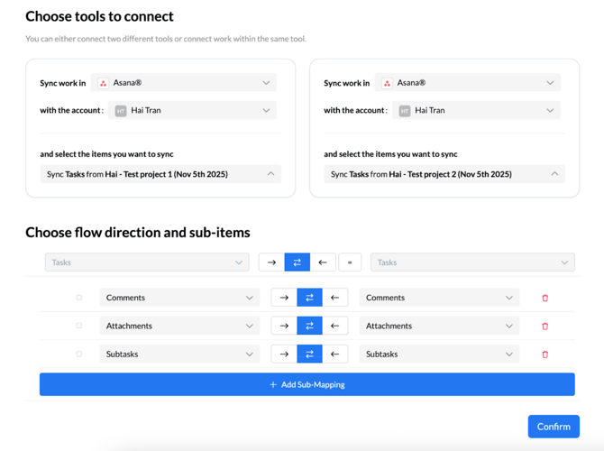Viewport: 604px width, 451px height.
Task: Open Test project 2 sync items selector
Action: click(444, 174)
